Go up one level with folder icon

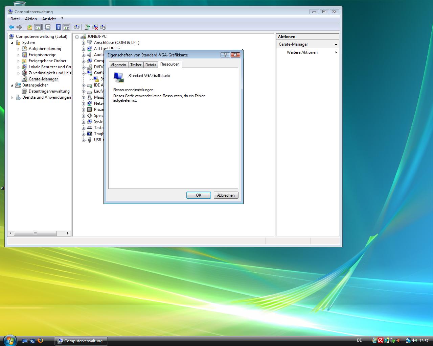pos(30,27)
